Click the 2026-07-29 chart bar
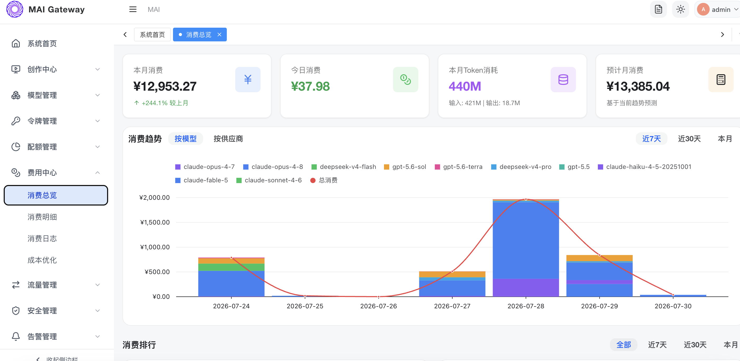 pyautogui.click(x=599, y=276)
